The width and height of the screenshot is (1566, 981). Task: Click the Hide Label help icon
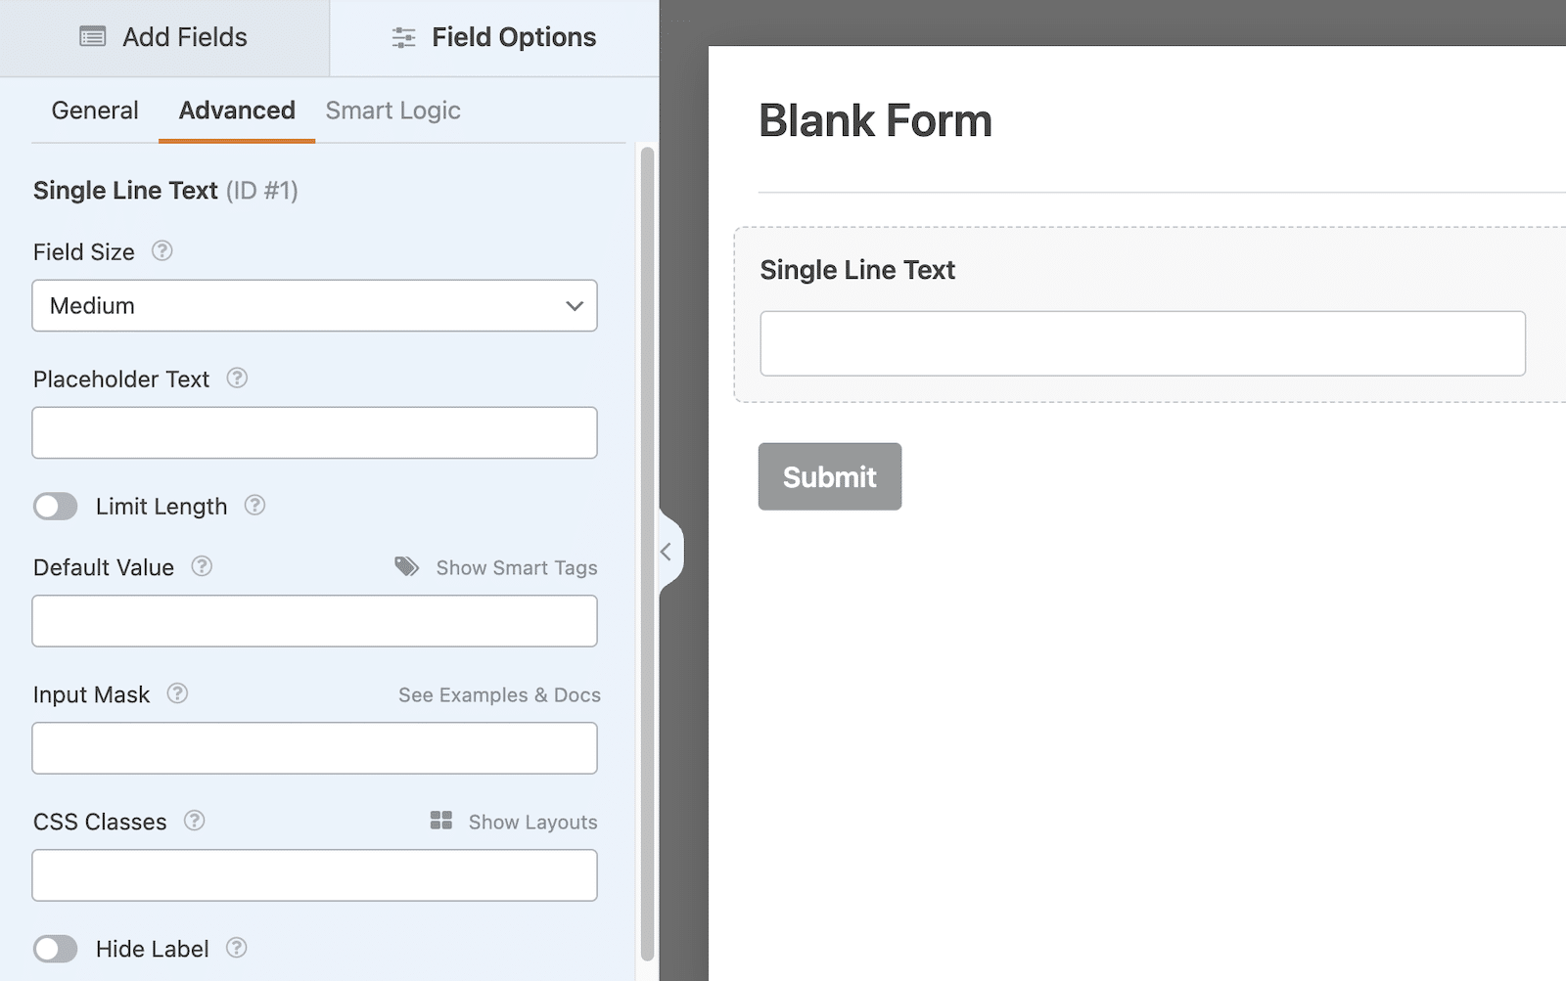(236, 948)
